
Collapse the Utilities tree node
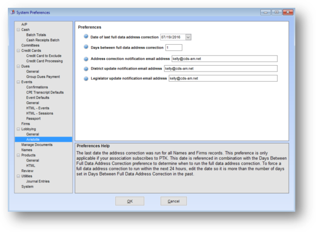click(18, 176)
